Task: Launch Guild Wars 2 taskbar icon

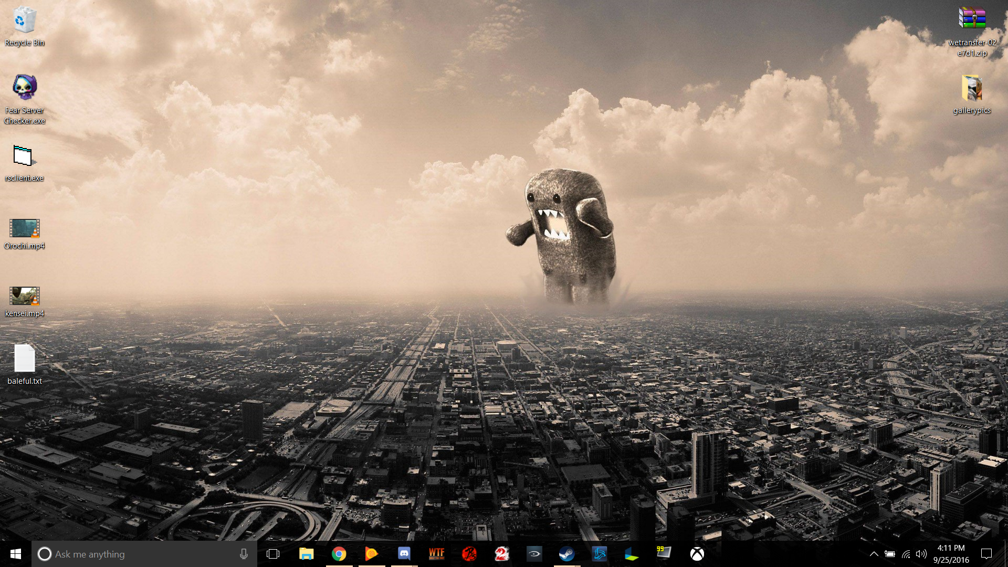Action: [x=502, y=554]
